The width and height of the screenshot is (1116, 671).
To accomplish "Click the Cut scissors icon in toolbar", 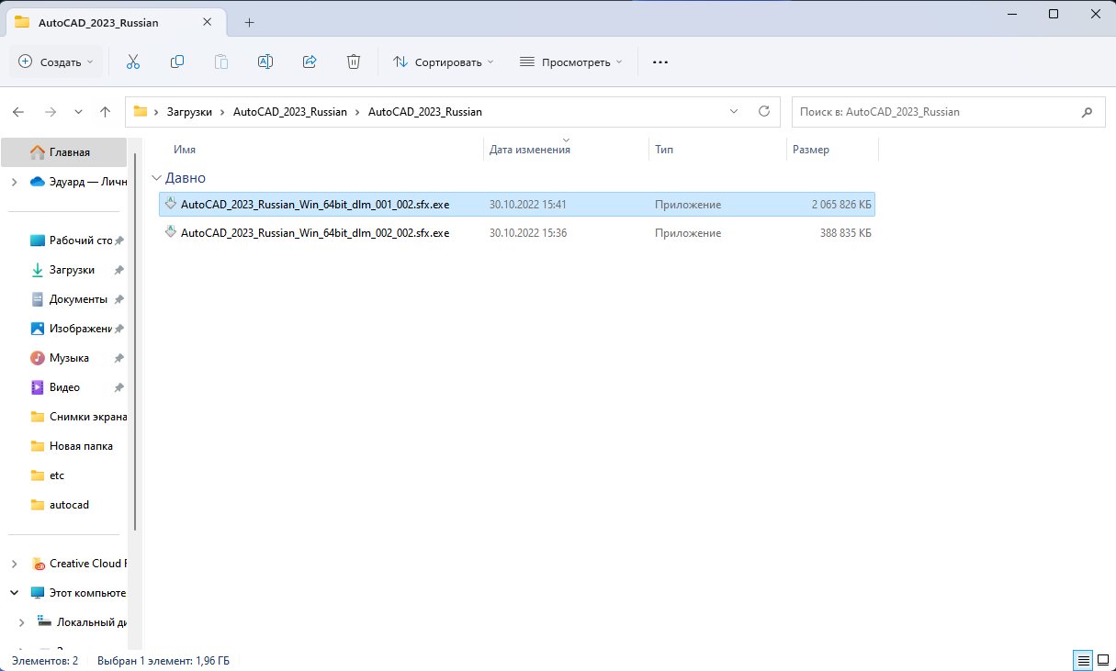I will click(x=132, y=62).
